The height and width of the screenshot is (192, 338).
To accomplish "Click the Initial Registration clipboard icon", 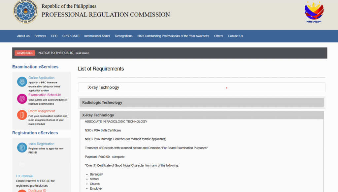I will click(22, 148).
